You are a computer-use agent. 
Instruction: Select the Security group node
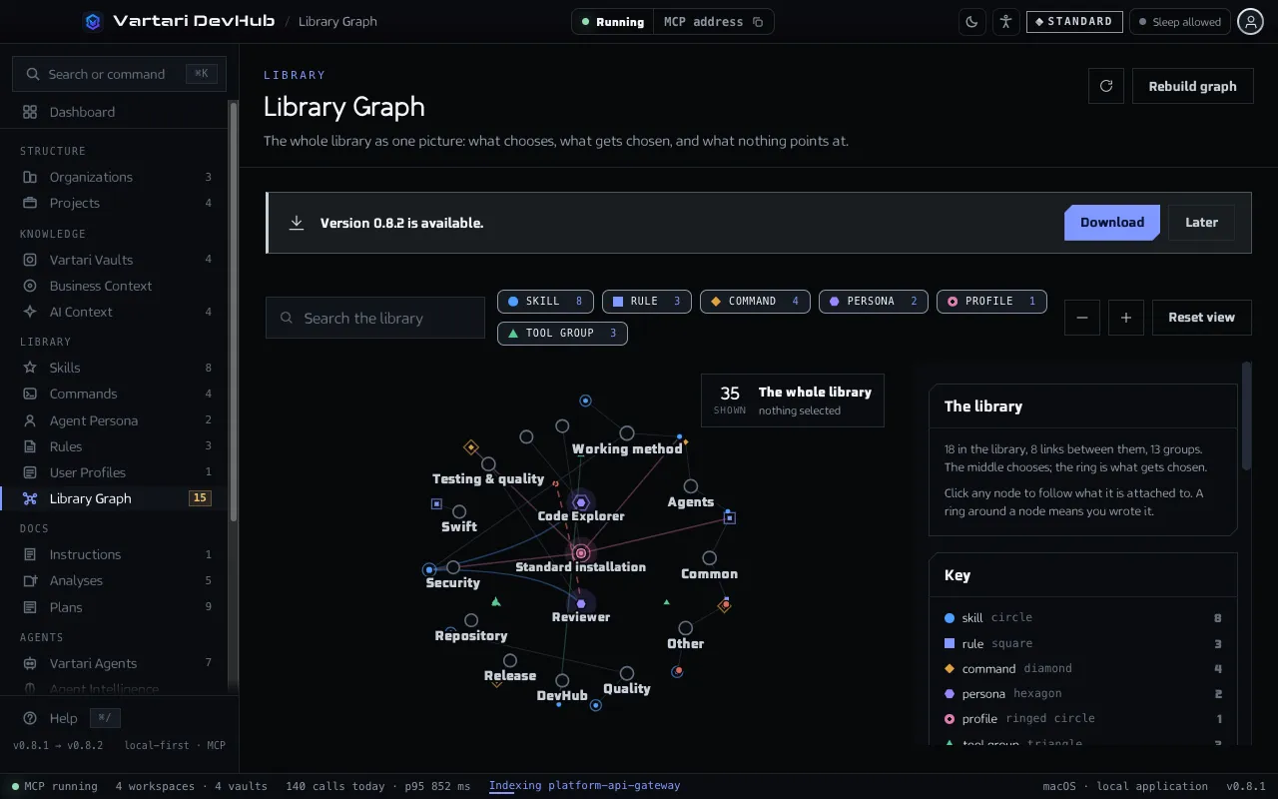click(x=453, y=567)
